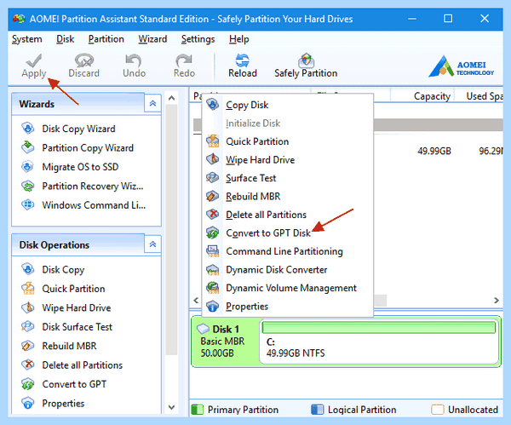The image size is (511, 425).
Task: Collapse the Disk Operations panel
Action: tap(152, 244)
